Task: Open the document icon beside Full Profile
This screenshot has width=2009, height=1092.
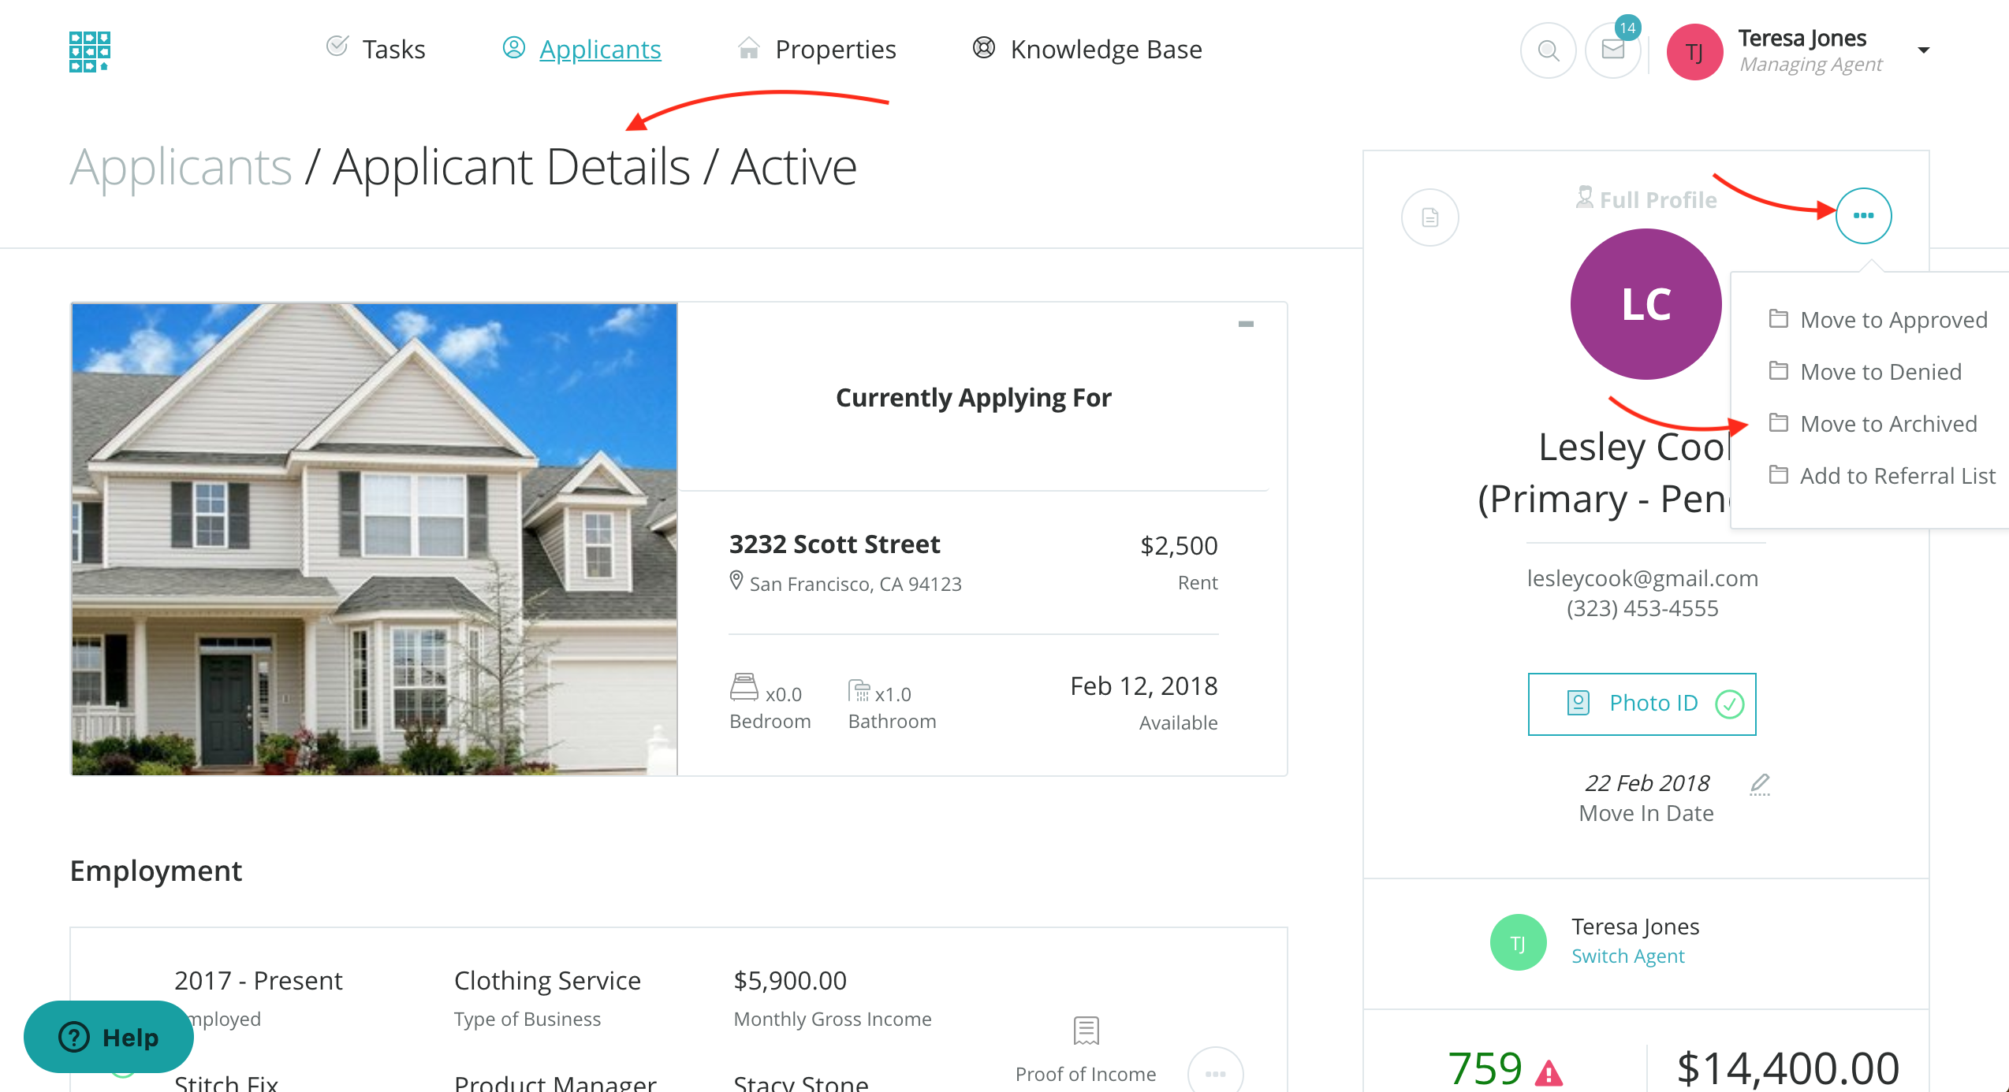Action: coord(1429,217)
